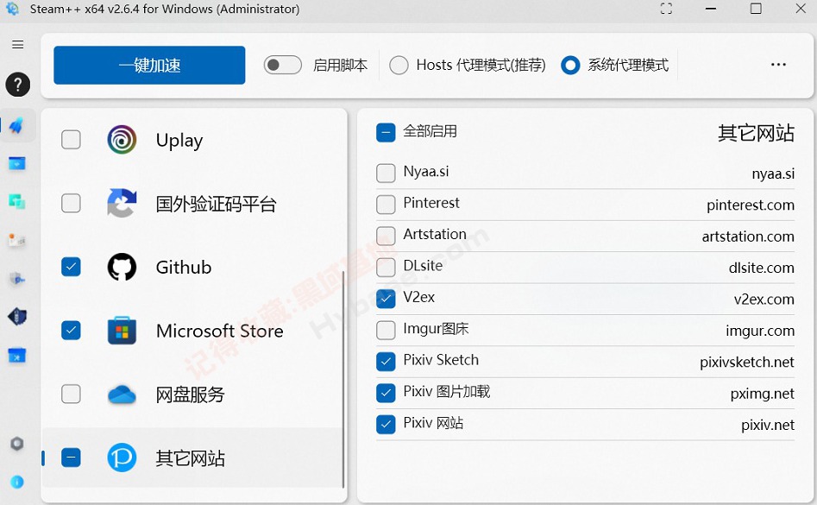Open the faded card sidebar icon

click(16, 240)
